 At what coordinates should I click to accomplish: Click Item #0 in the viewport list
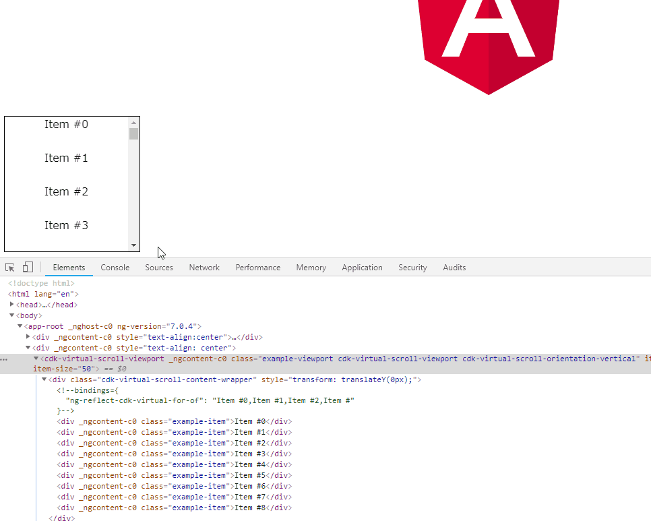click(67, 124)
